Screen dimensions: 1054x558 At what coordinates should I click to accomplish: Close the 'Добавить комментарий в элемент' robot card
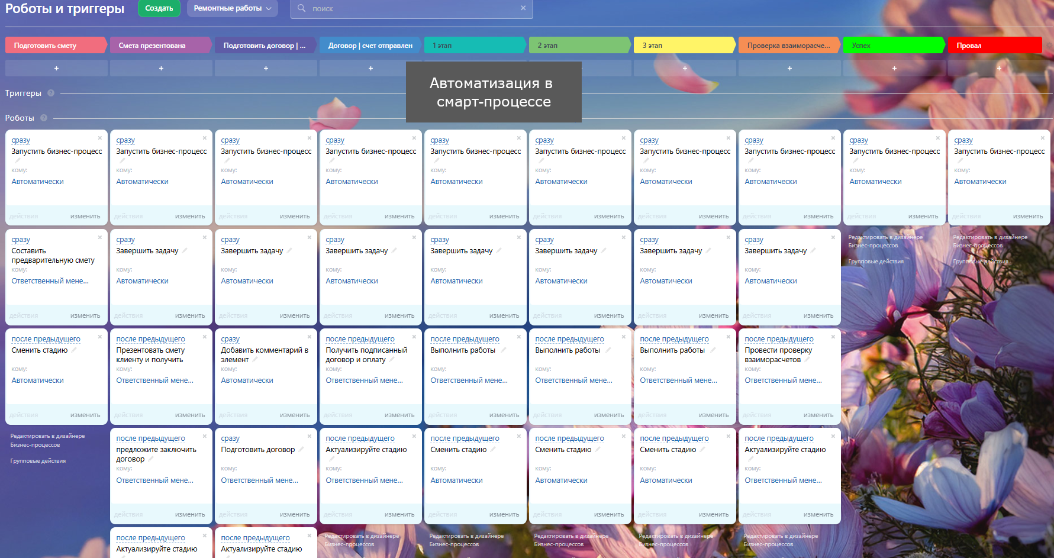pos(310,337)
